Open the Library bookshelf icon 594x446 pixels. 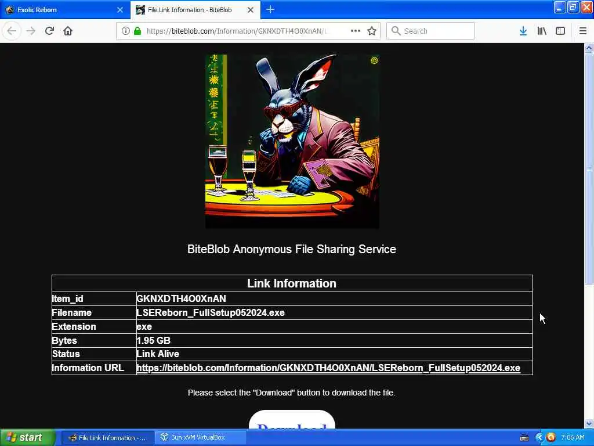pos(542,31)
